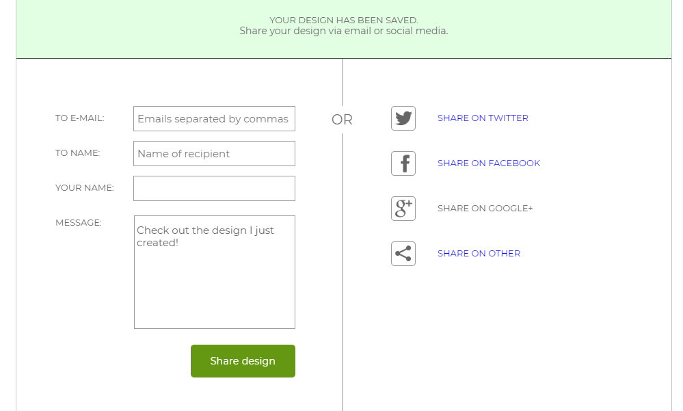The width and height of the screenshot is (683, 411).
Task: Click inside the Message text area
Action: pyautogui.click(x=214, y=272)
